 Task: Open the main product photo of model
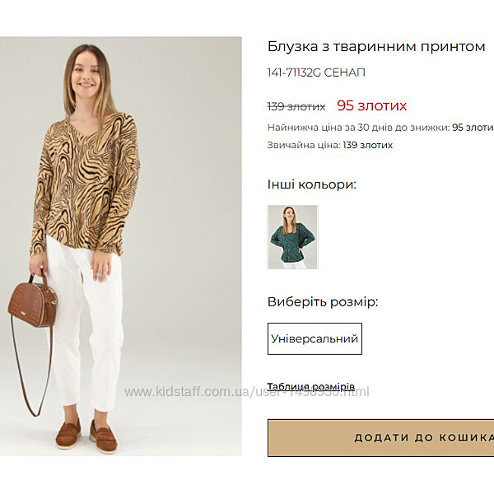pyautogui.click(x=121, y=246)
